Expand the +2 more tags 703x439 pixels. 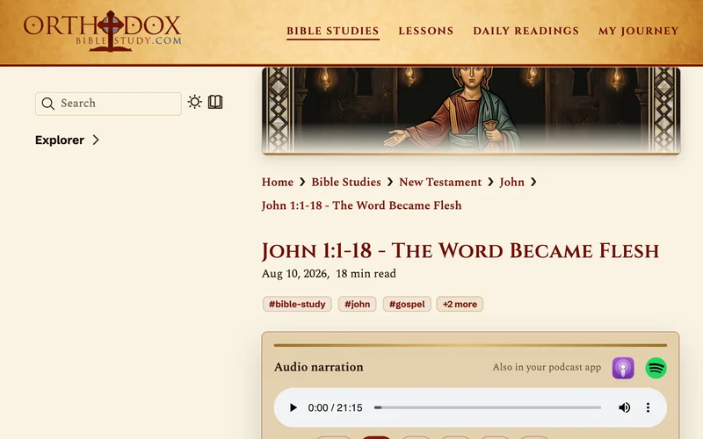click(x=460, y=304)
